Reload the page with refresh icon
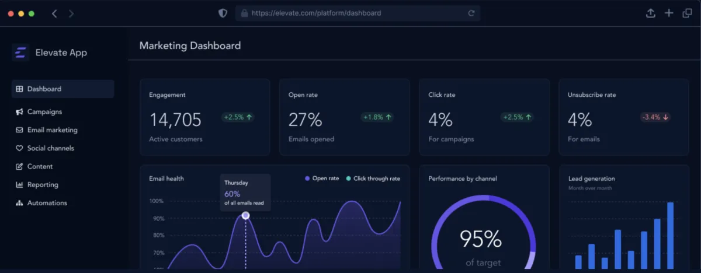701x273 pixels. [471, 13]
